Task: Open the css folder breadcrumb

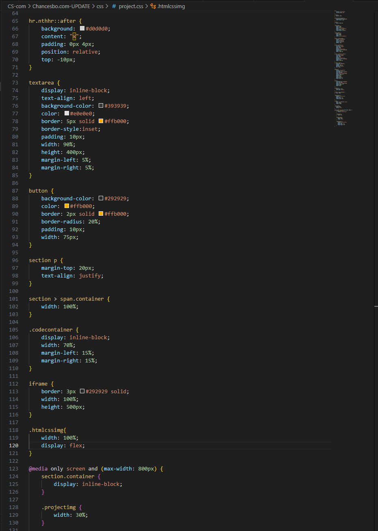Action: click(100, 7)
